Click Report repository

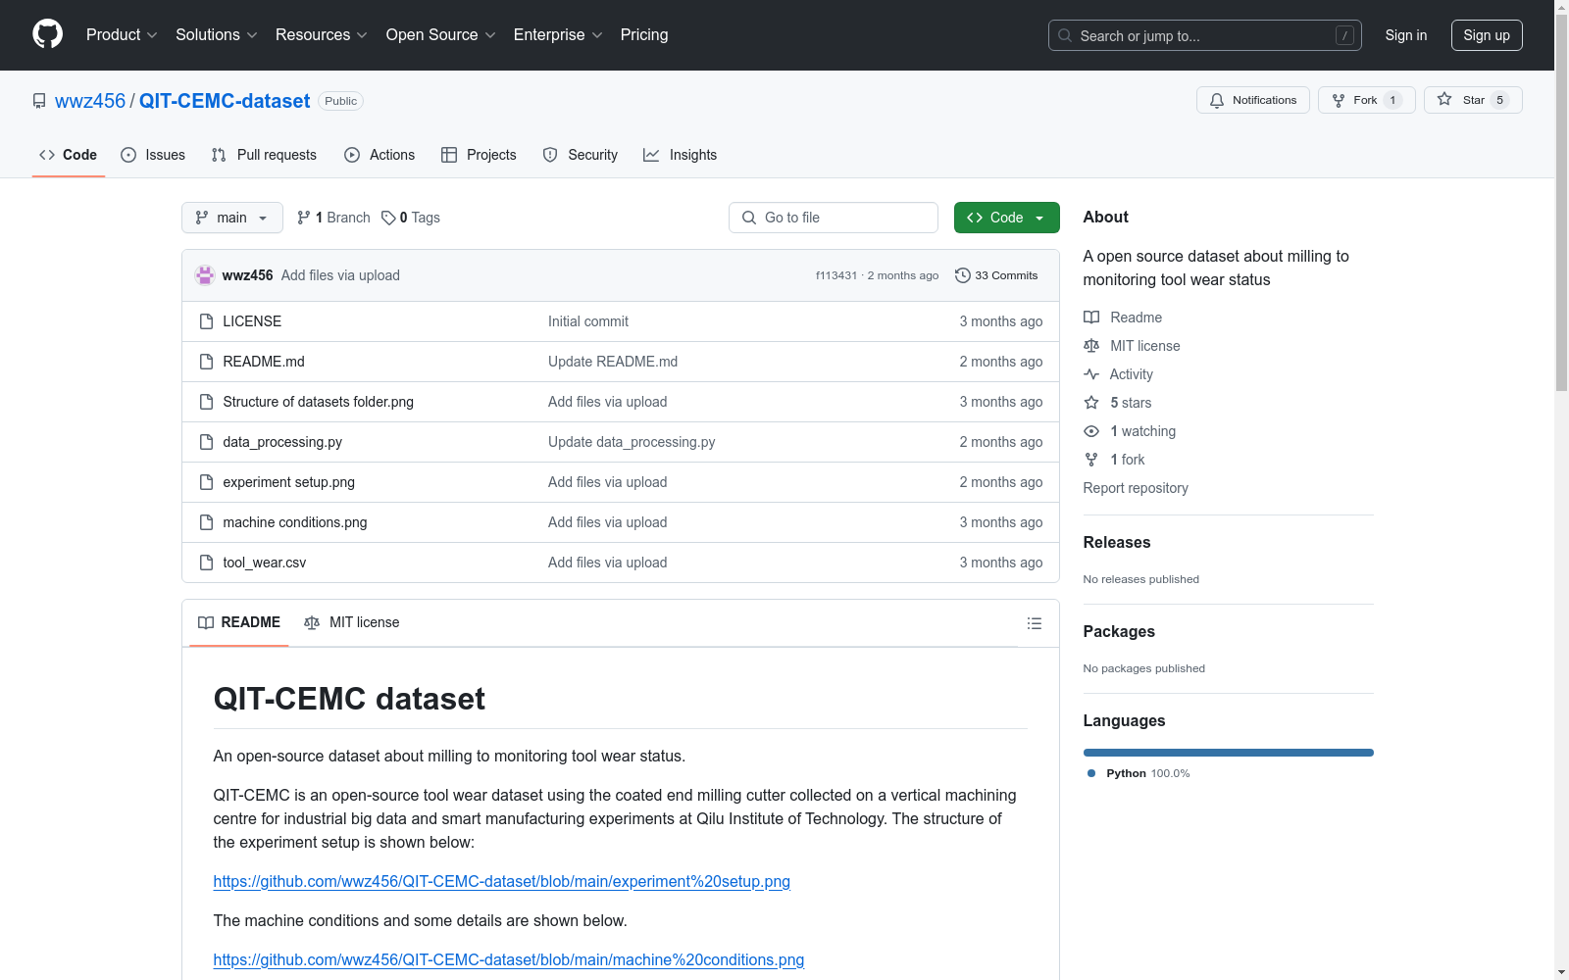click(1136, 488)
